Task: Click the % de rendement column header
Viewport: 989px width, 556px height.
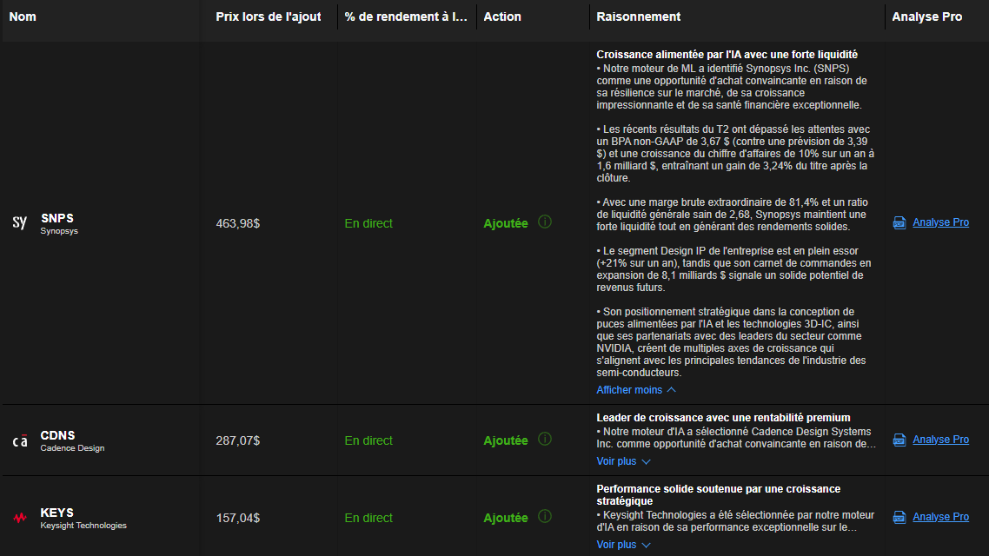Action: click(x=406, y=17)
